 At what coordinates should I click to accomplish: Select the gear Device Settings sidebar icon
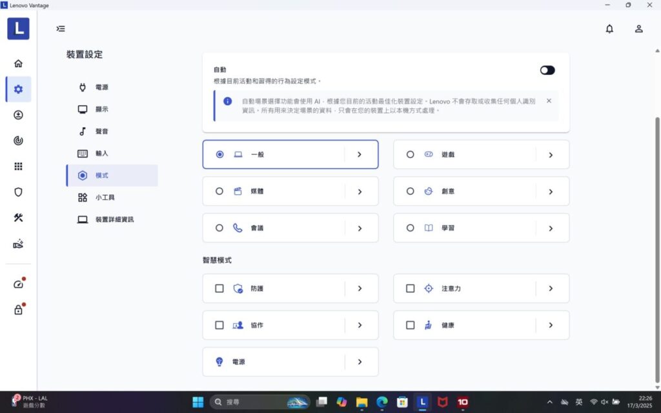18,89
